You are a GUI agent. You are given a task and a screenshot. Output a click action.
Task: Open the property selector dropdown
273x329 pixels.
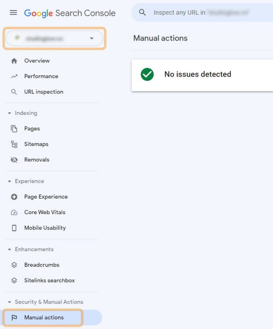point(91,38)
